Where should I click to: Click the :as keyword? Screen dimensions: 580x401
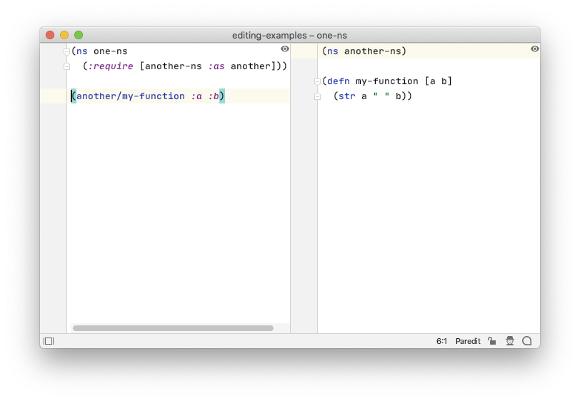[x=216, y=66]
